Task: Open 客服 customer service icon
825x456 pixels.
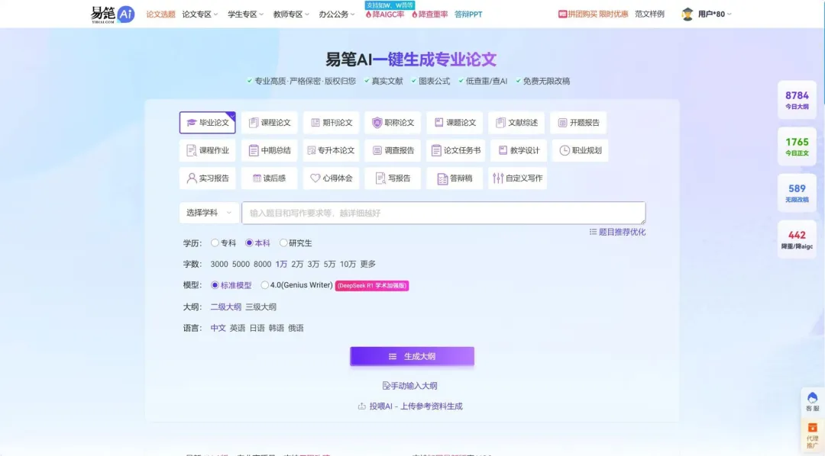Action: (x=812, y=398)
